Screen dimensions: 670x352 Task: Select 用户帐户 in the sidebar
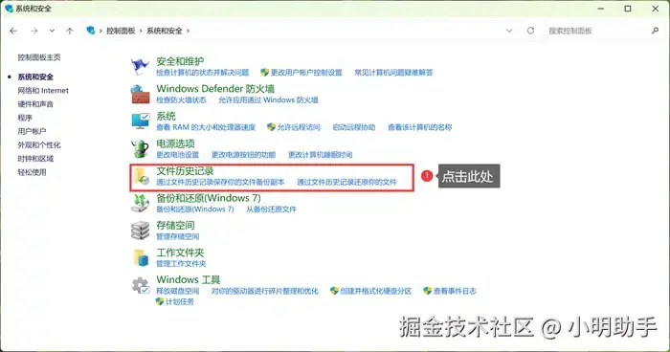pyautogui.click(x=32, y=132)
